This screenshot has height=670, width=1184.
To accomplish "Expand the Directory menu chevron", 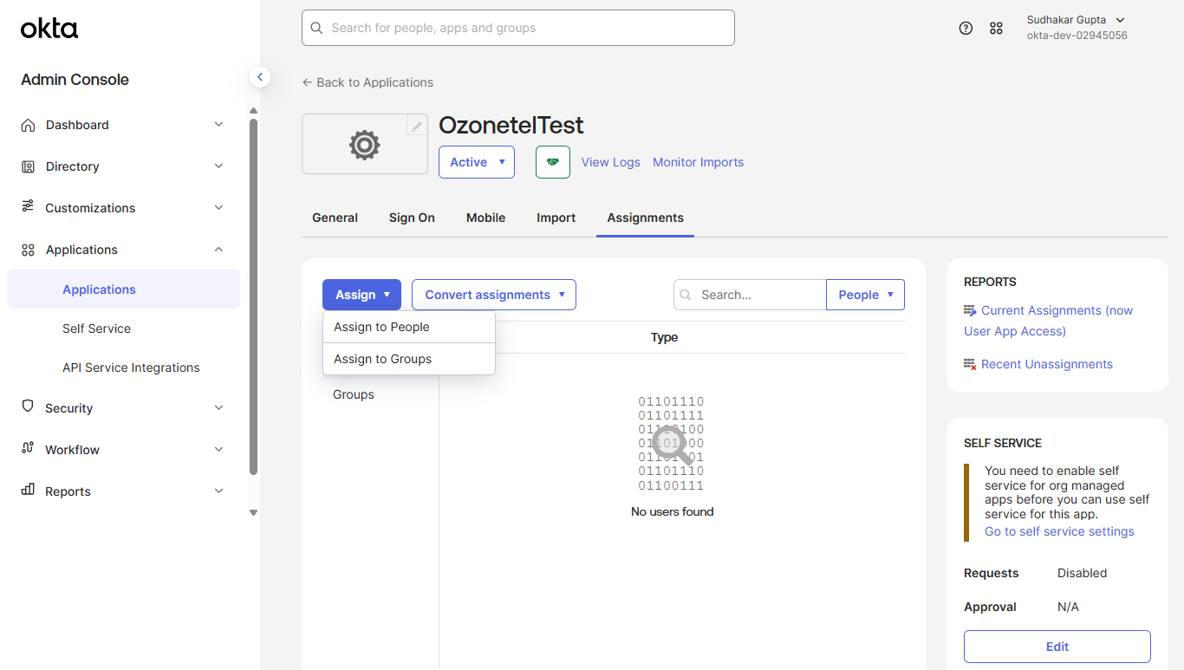I will (218, 166).
